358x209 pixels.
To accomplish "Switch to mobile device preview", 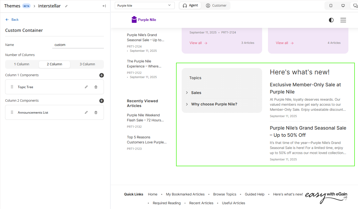I will (x=331, y=6).
